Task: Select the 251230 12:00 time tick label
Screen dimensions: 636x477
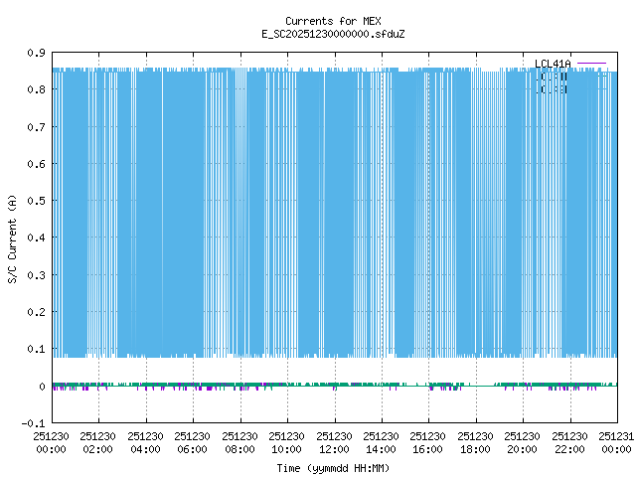Action: coord(334,442)
